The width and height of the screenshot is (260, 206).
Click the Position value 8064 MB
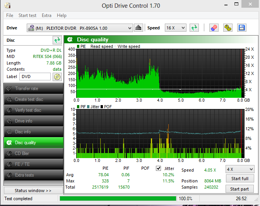click(213, 181)
